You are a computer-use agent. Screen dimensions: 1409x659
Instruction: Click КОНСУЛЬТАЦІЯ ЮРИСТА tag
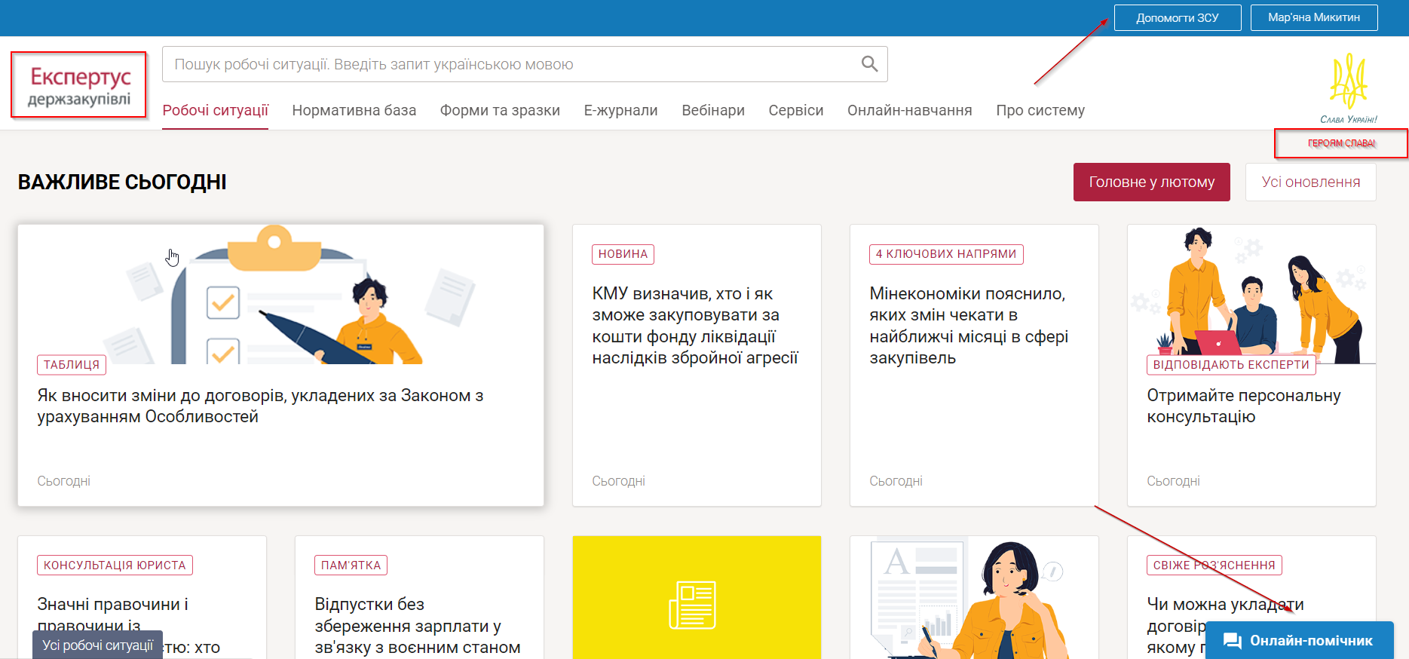(x=115, y=566)
